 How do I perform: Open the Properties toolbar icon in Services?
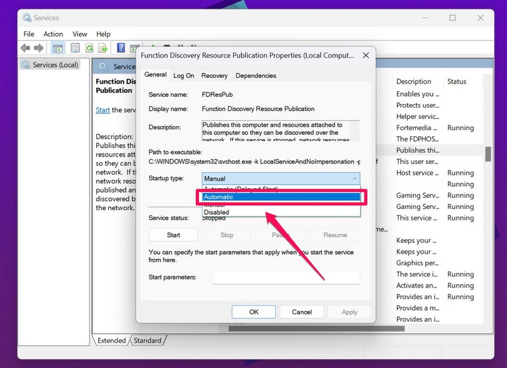point(75,48)
